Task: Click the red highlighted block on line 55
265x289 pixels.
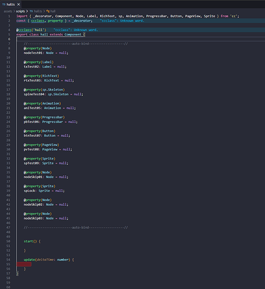Action: tap(24, 264)
